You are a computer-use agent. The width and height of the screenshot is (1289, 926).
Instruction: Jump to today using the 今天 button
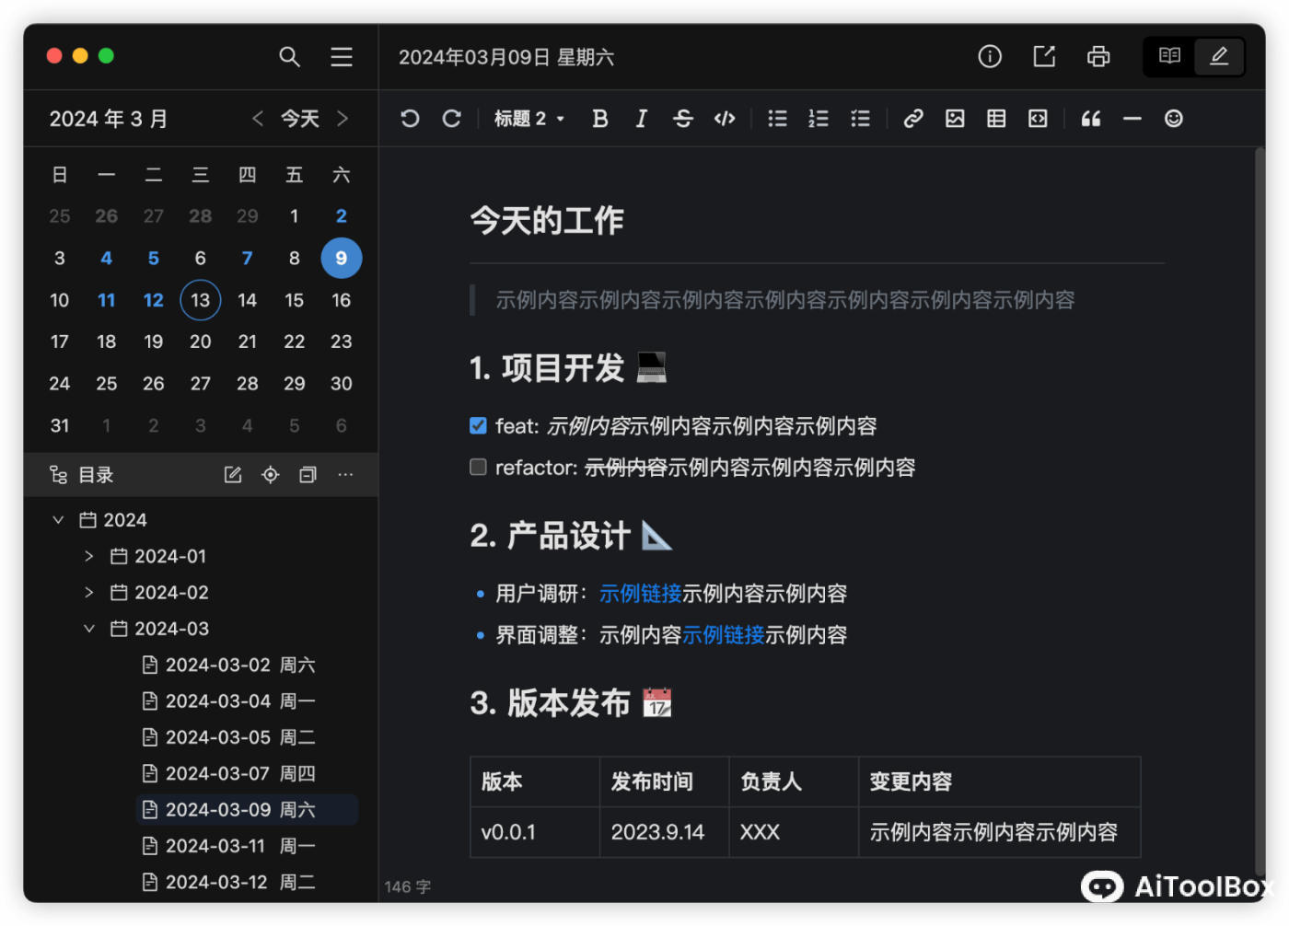point(299,118)
